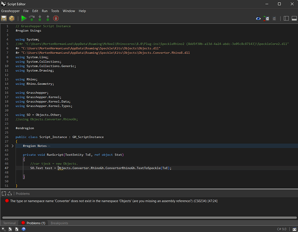298x232 pixels.
Task: Click the red-green script parameters icon
Action: 266,19
